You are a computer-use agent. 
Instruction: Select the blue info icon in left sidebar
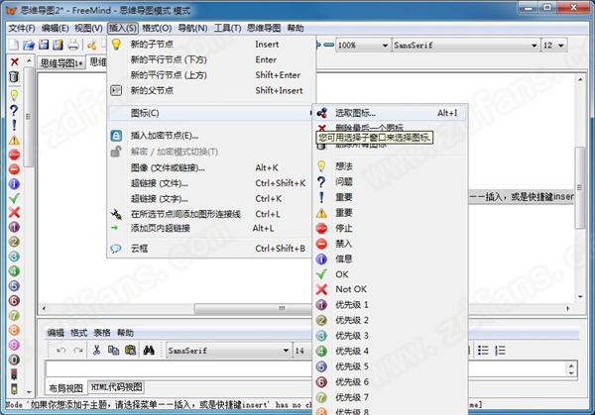(x=14, y=184)
